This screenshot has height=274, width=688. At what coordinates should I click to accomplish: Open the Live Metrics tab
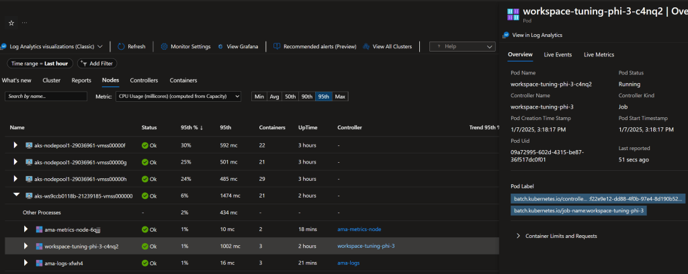point(599,54)
